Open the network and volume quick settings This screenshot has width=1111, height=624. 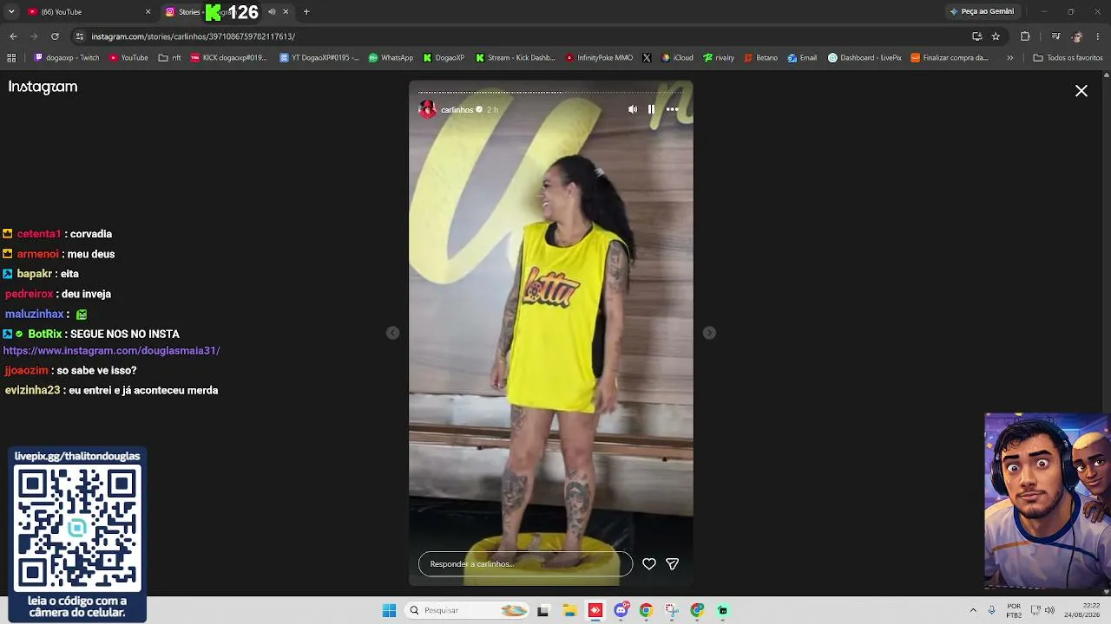point(1042,610)
